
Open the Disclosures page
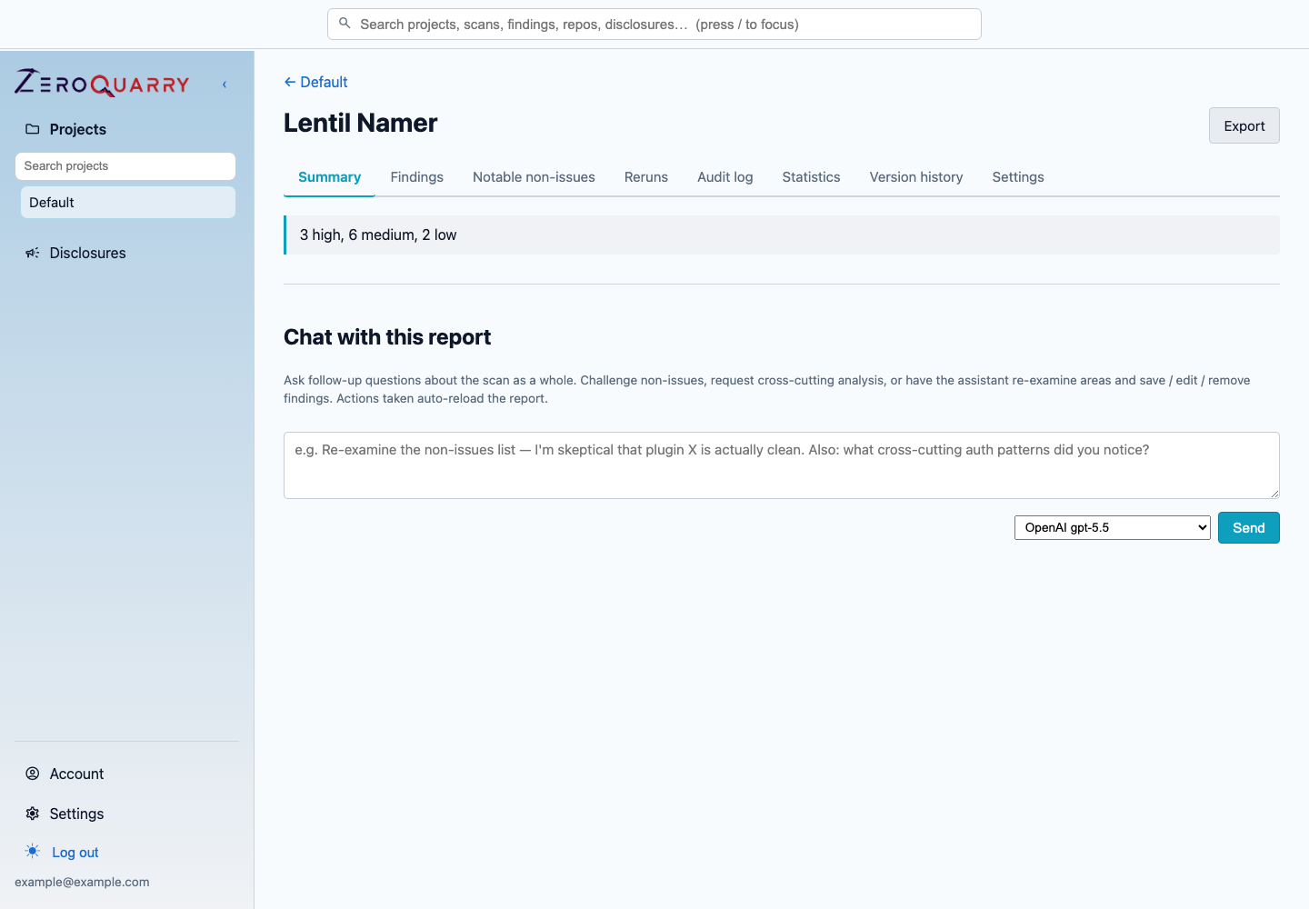[x=87, y=253]
